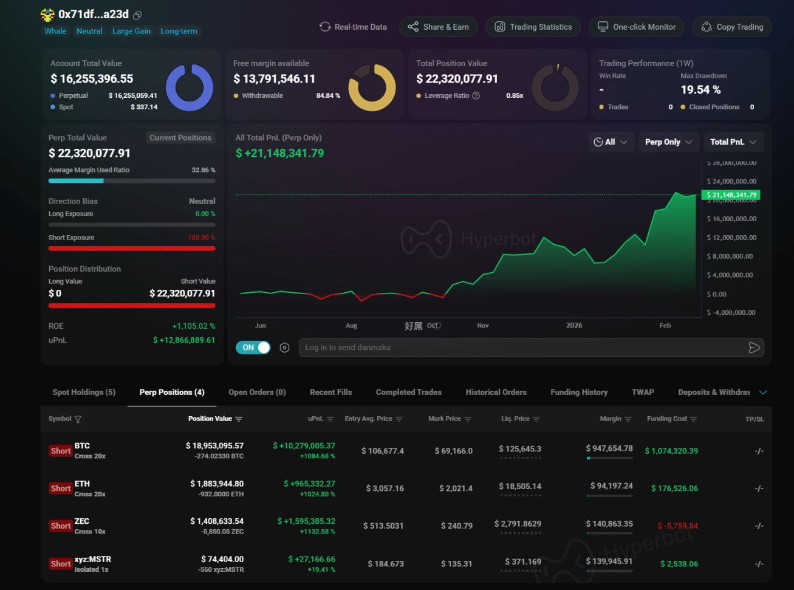Click the Average Margin Used Ratio bar
The height and width of the screenshot is (590, 794).
point(132,180)
